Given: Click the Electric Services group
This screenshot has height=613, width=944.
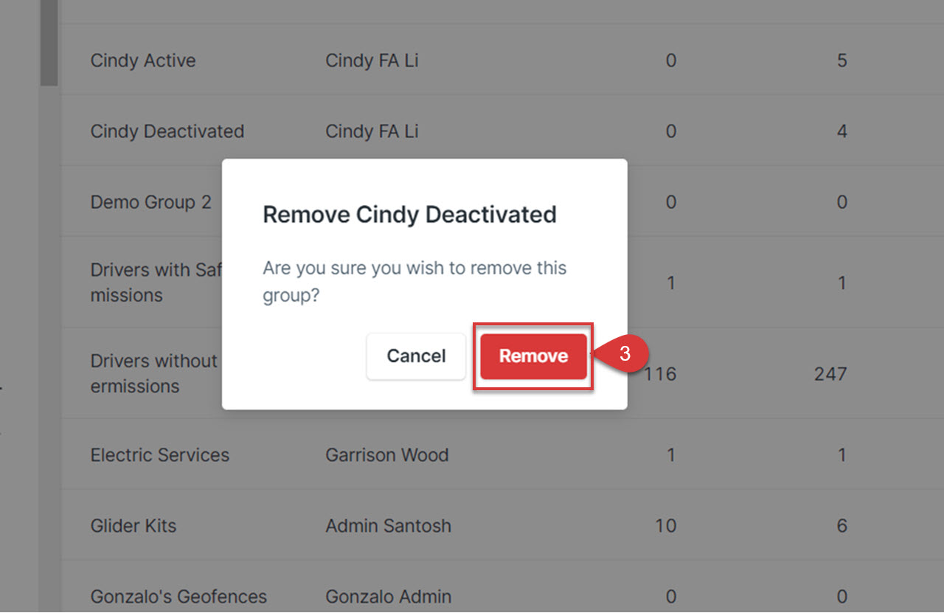Looking at the screenshot, I should coord(160,454).
